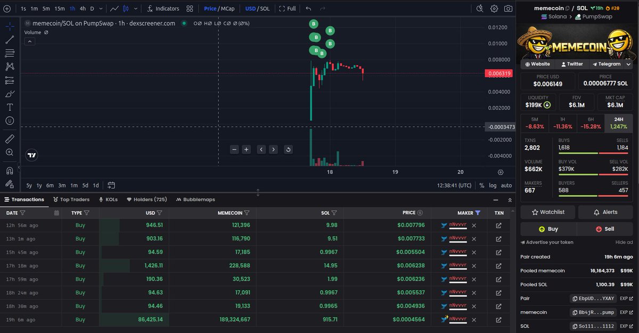
Task: Select the chart patterns tool
Action: pos(10,66)
